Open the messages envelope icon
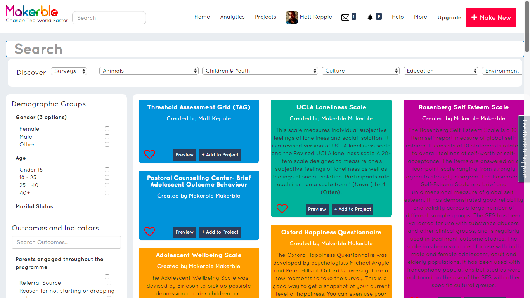The height and width of the screenshot is (298, 530). pyautogui.click(x=345, y=17)
